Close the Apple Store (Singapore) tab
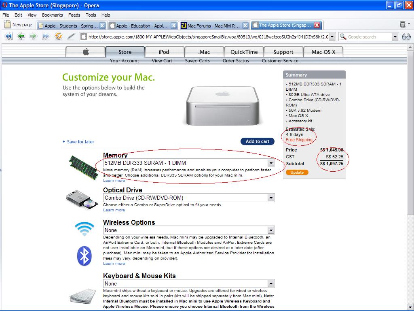This screenshot has height=311, width=414. [x=317, y=25]
